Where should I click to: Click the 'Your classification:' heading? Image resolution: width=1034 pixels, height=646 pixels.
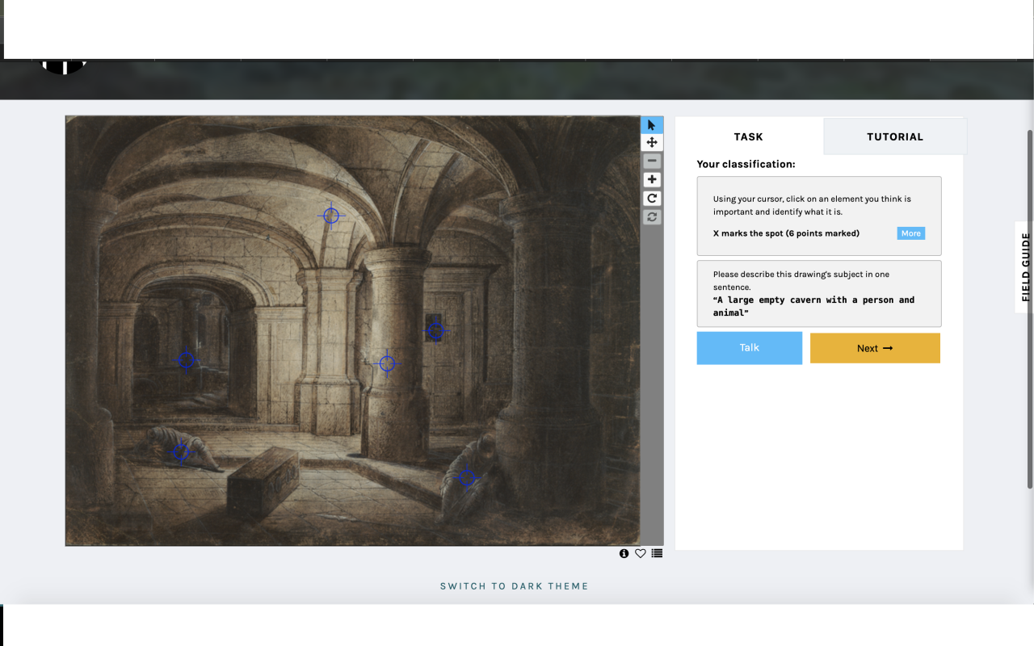coord(746,164)
